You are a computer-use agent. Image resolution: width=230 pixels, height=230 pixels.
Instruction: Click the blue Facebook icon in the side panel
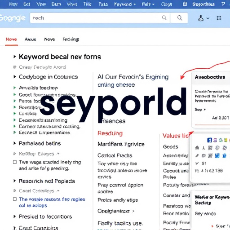[x=209, y=140]
